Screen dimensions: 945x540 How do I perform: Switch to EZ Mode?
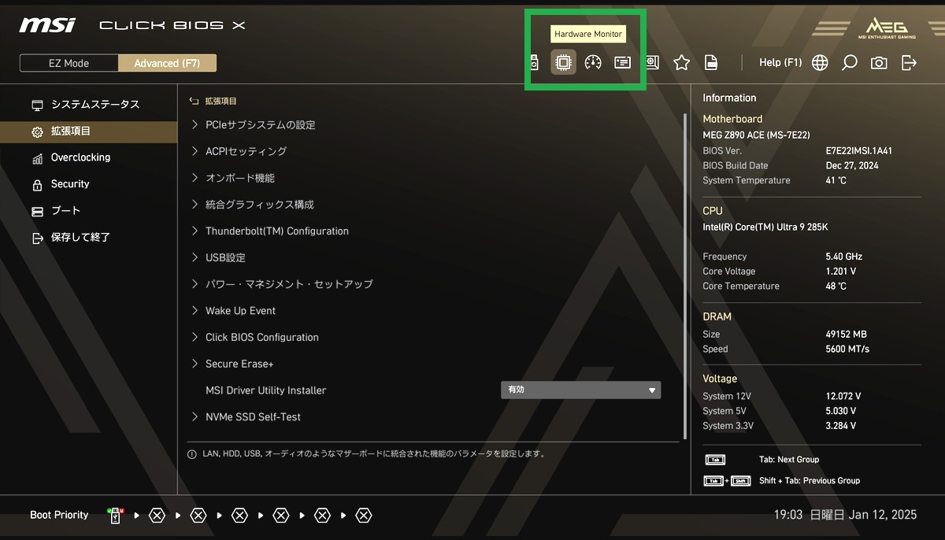click(x=69, y=63)
